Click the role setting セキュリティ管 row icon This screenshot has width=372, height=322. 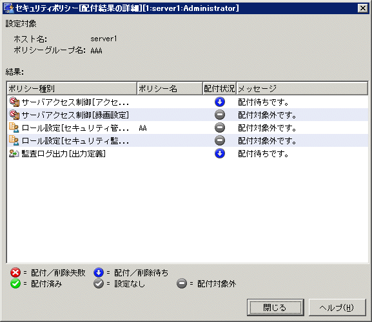(x=14, y=128)
